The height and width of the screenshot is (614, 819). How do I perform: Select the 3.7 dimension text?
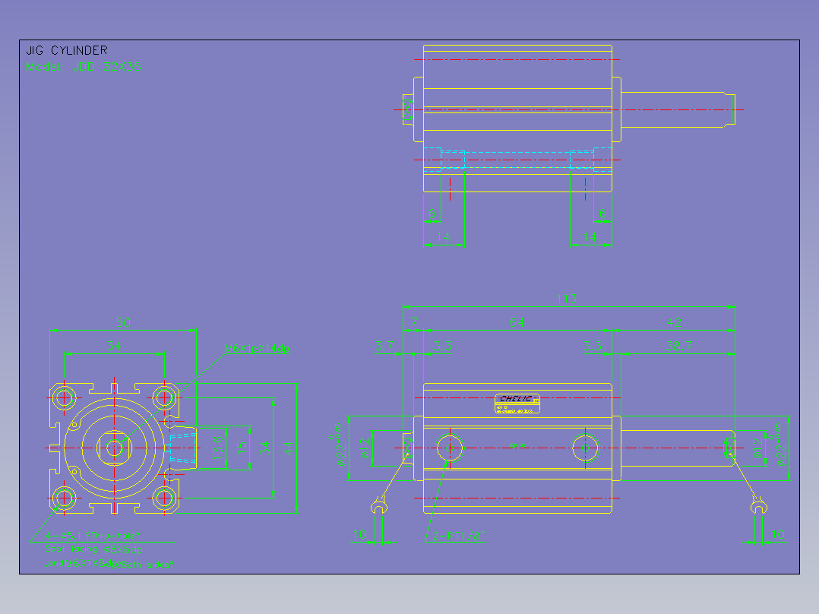(x=384, y=346)
